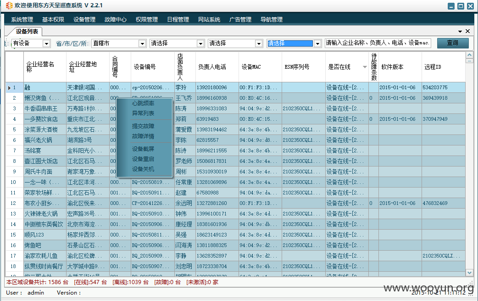Click the scrollbar up arrow of the table
Viewport: 478px width, 301px height.
coord(469,55)
